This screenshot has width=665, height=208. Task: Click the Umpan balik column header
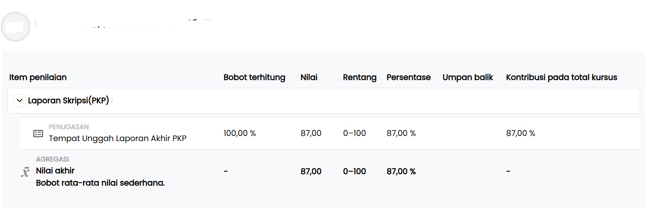click(467, 77)
